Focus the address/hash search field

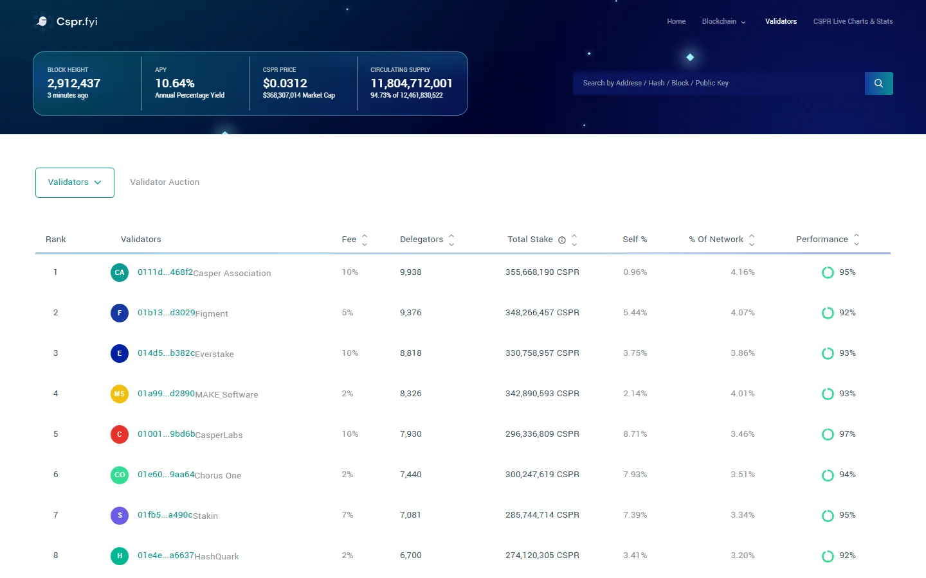[719, 83]
